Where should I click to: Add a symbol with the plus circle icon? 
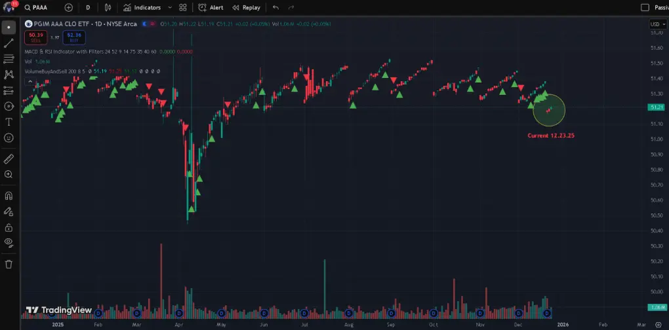69,8
